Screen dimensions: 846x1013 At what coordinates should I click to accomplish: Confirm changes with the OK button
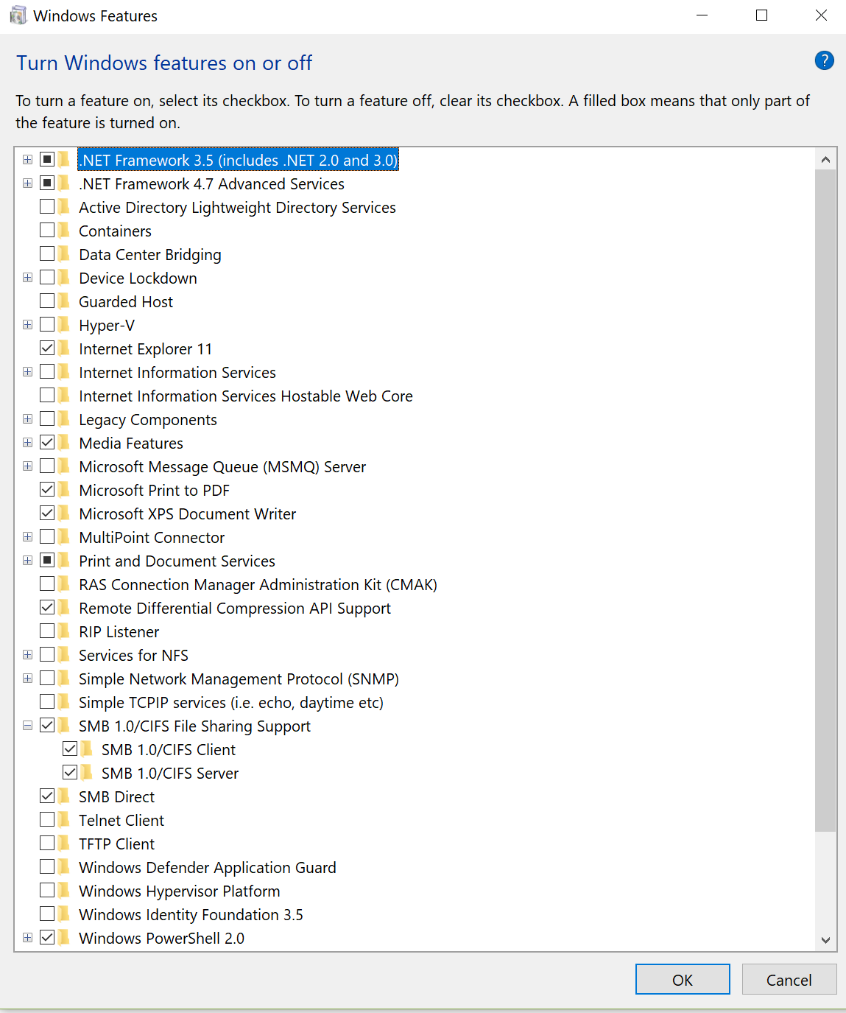tap(683, 979)
